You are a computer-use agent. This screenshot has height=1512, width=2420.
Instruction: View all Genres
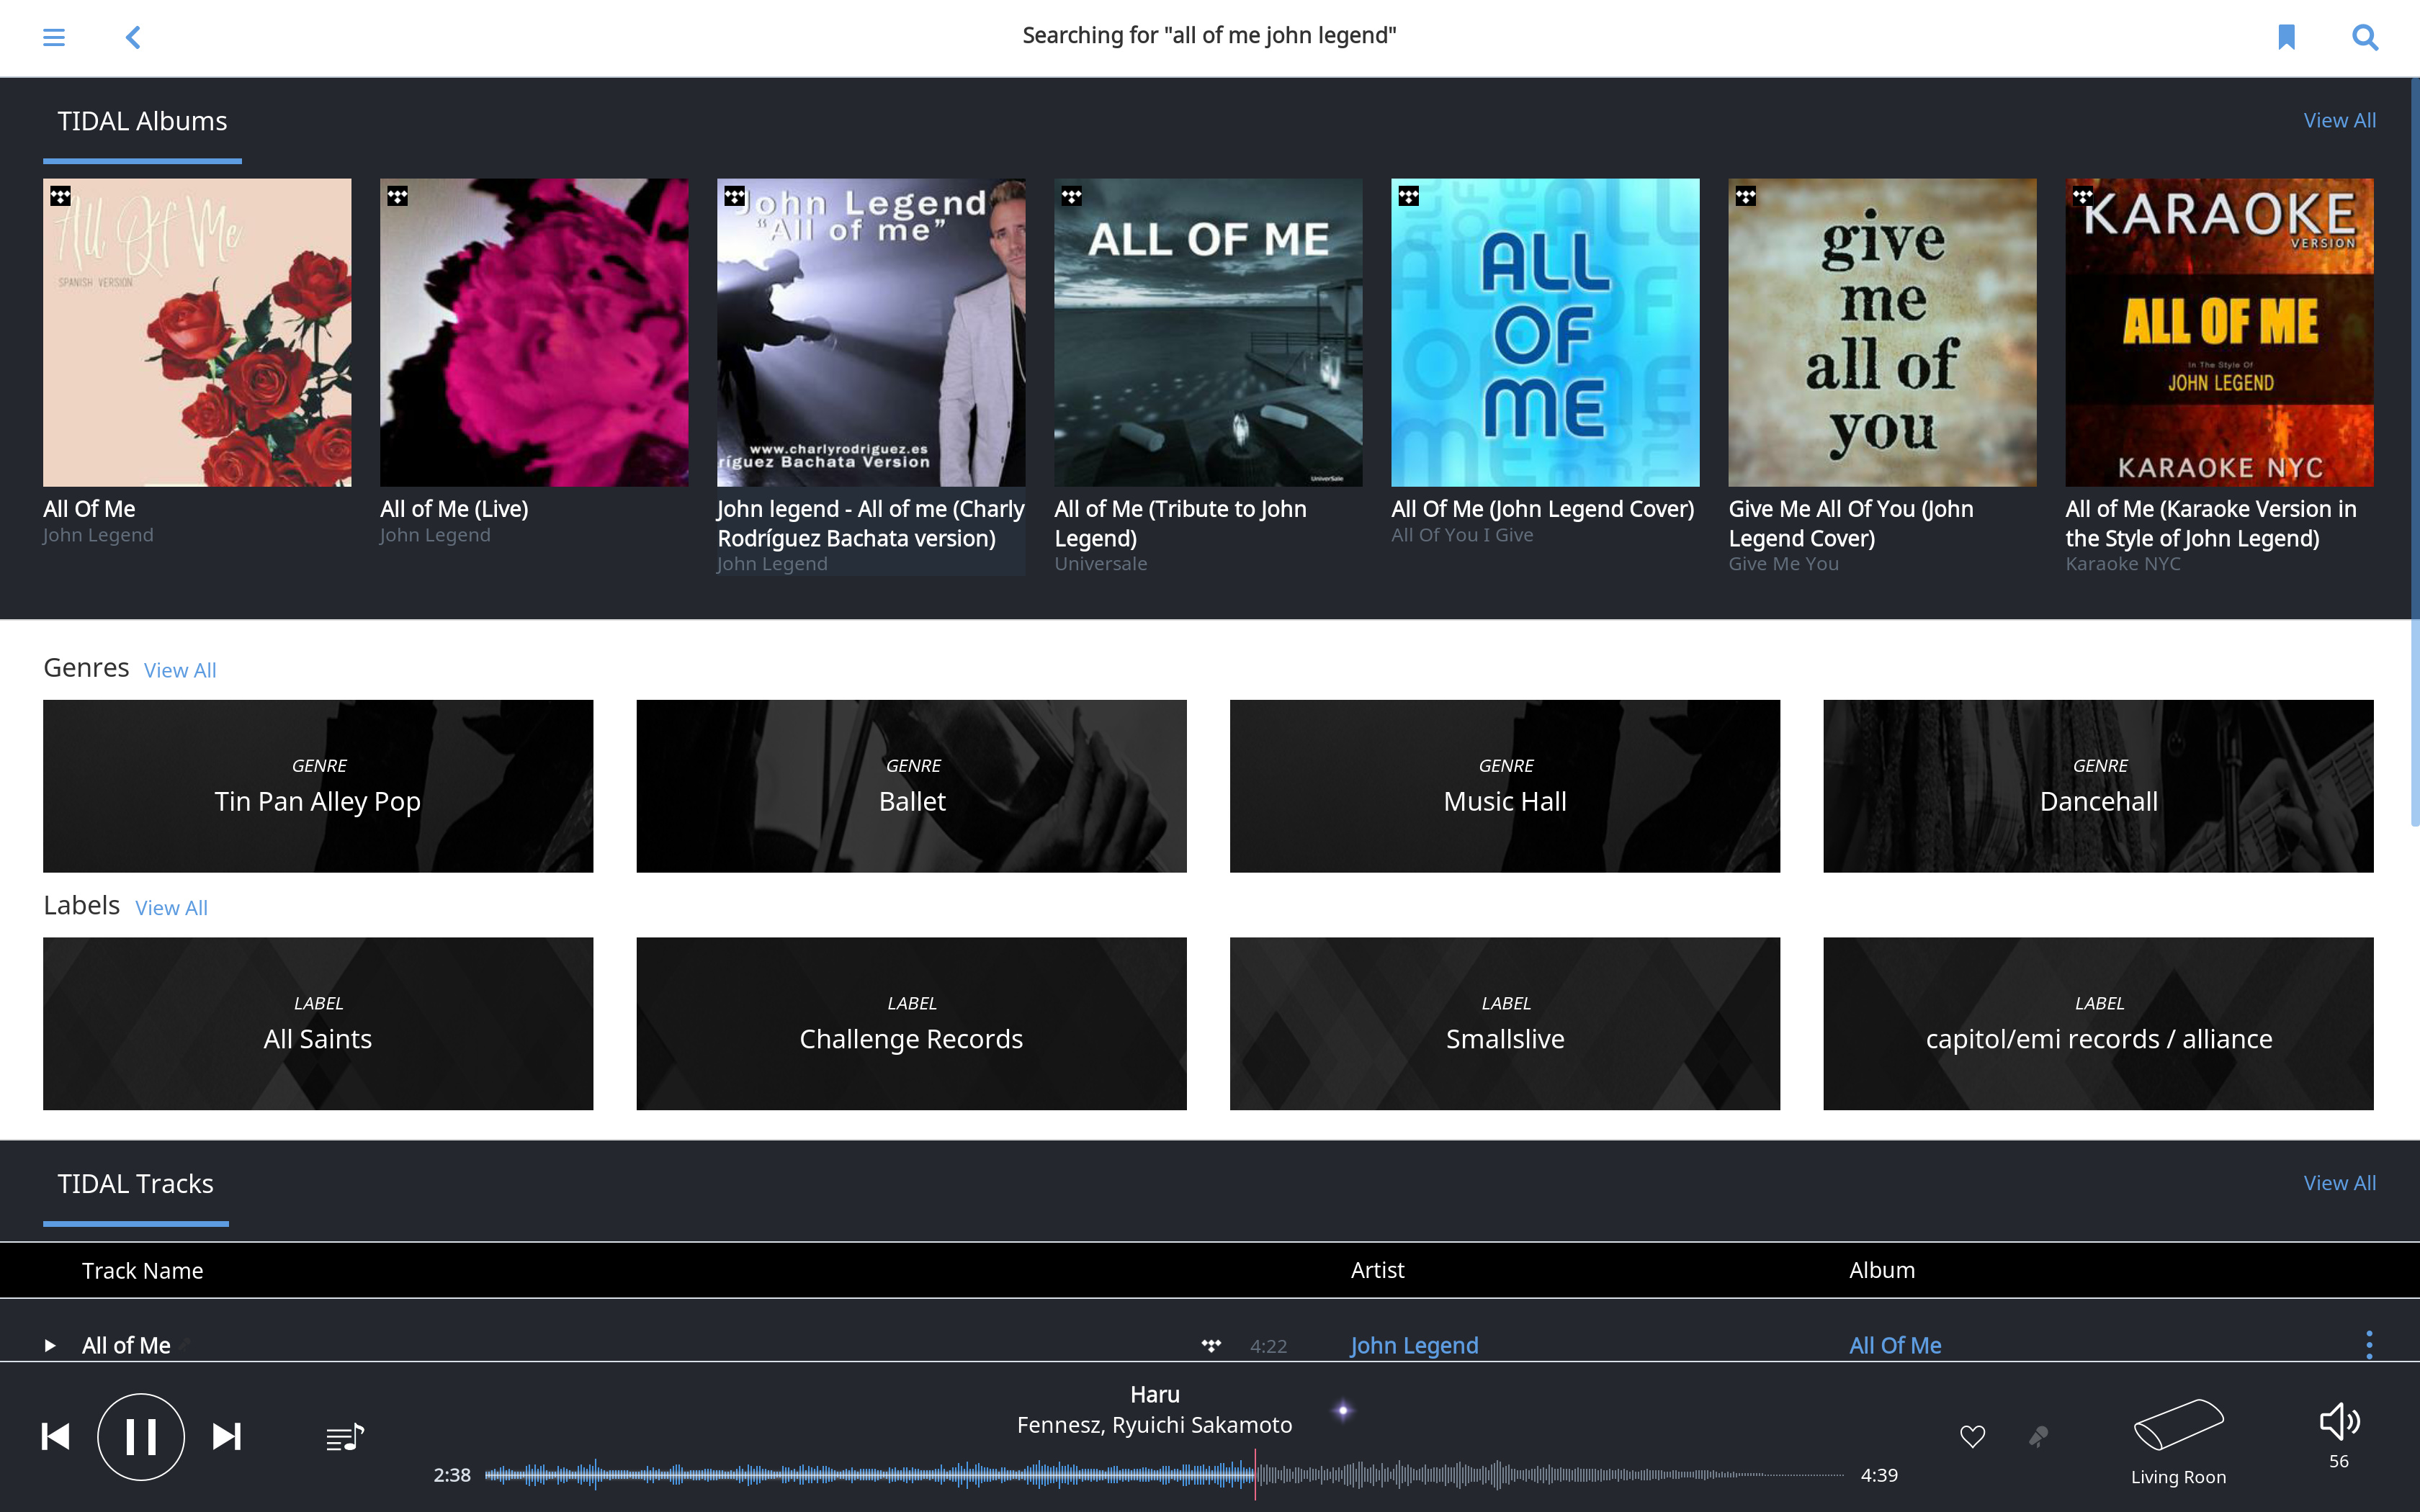click(x=180, y=670)
